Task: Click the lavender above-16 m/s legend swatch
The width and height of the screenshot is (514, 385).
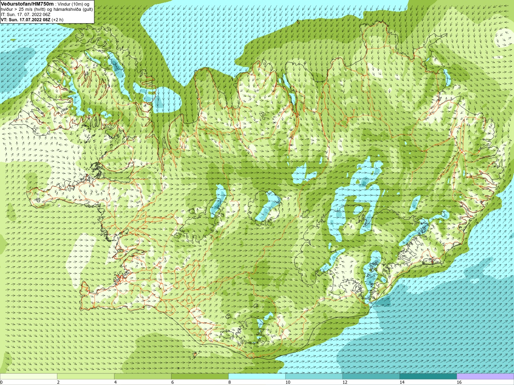Action: point(485,376)
